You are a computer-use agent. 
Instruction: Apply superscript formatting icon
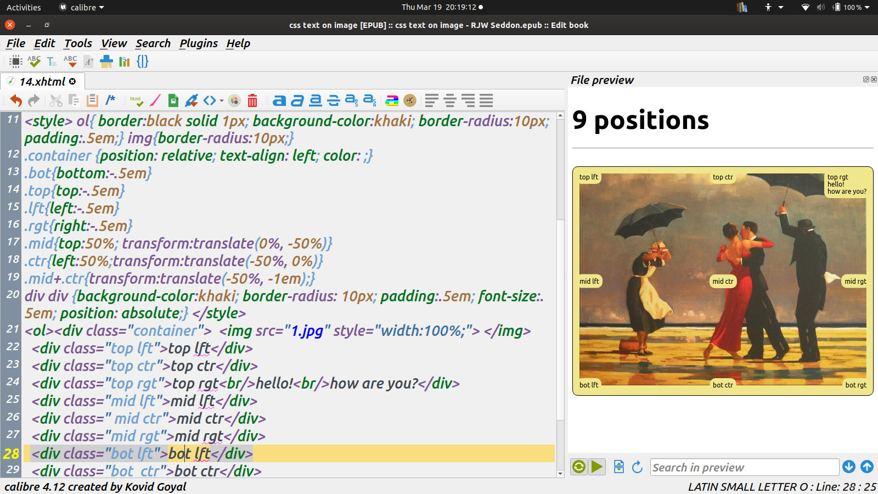coord(370,100)
